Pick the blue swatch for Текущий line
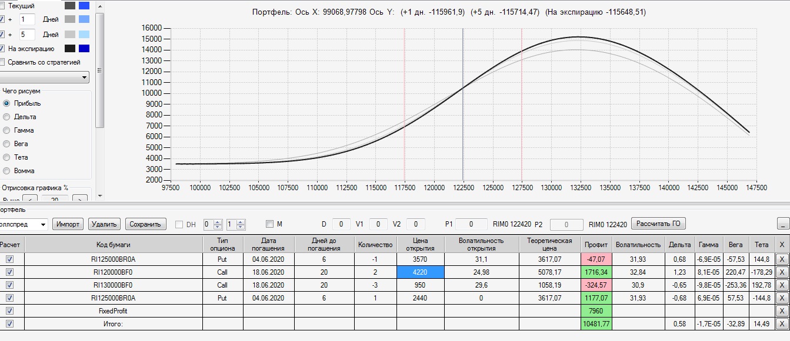The height and width of the screenshot is (341, 790). 84,5
